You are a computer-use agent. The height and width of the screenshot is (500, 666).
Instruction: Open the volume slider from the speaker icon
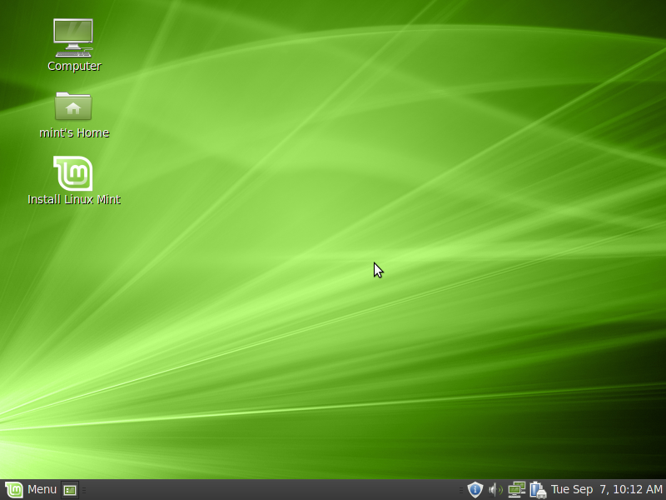493,489
